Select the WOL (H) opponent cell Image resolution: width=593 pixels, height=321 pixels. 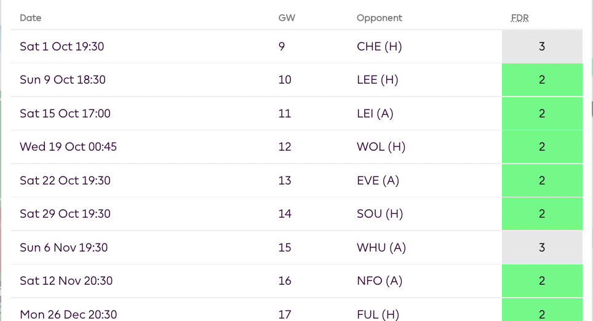381,147
